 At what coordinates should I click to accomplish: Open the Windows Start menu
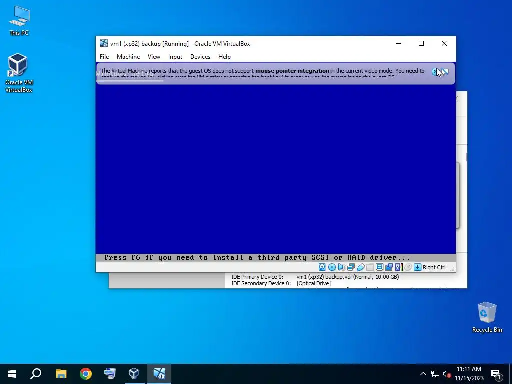(x=12, y=374)
